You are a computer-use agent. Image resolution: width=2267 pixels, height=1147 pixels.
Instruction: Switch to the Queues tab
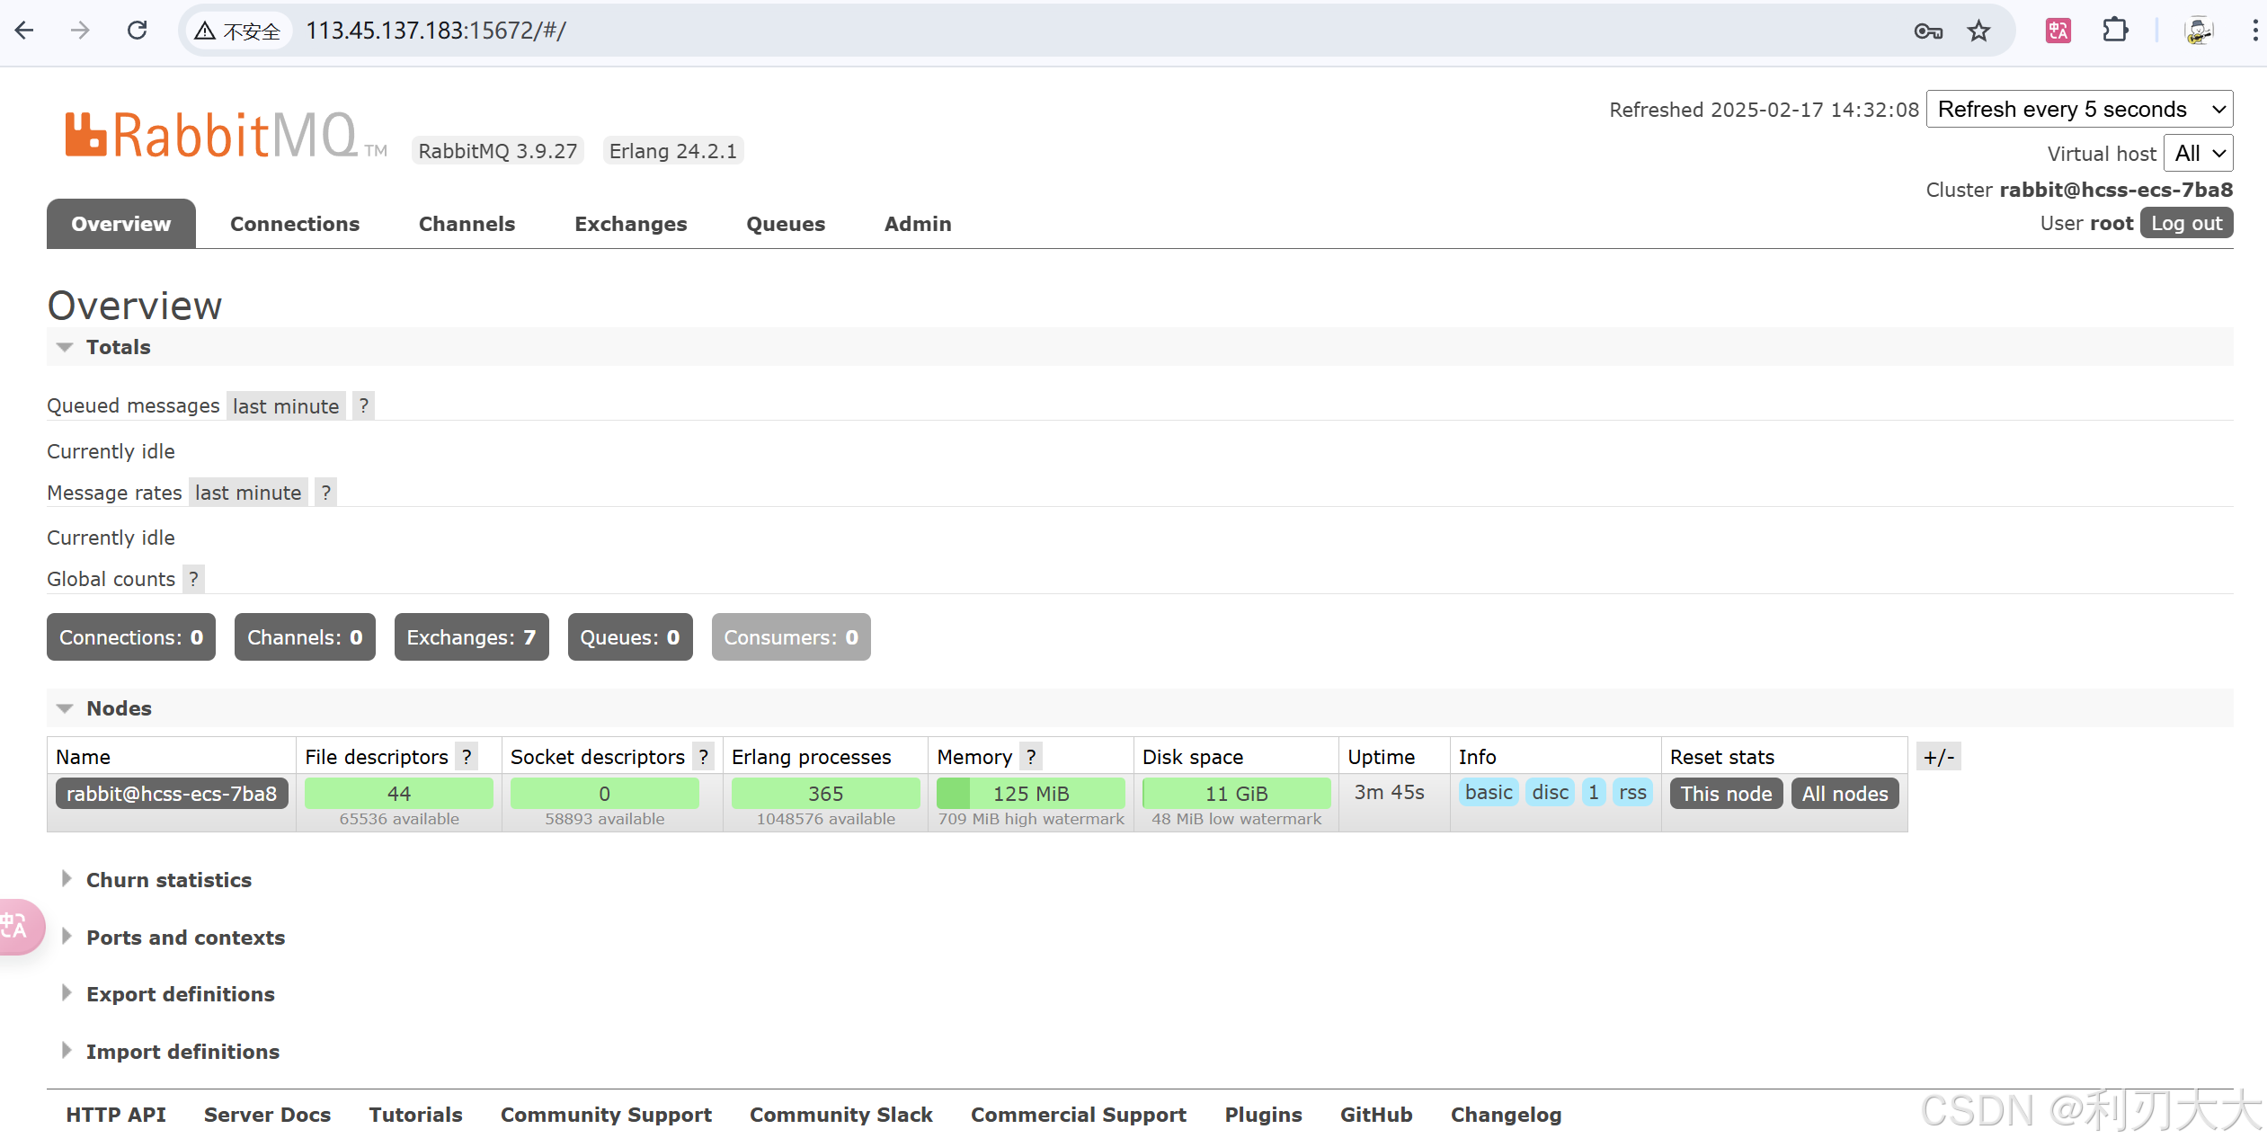[x=785, y=224]
